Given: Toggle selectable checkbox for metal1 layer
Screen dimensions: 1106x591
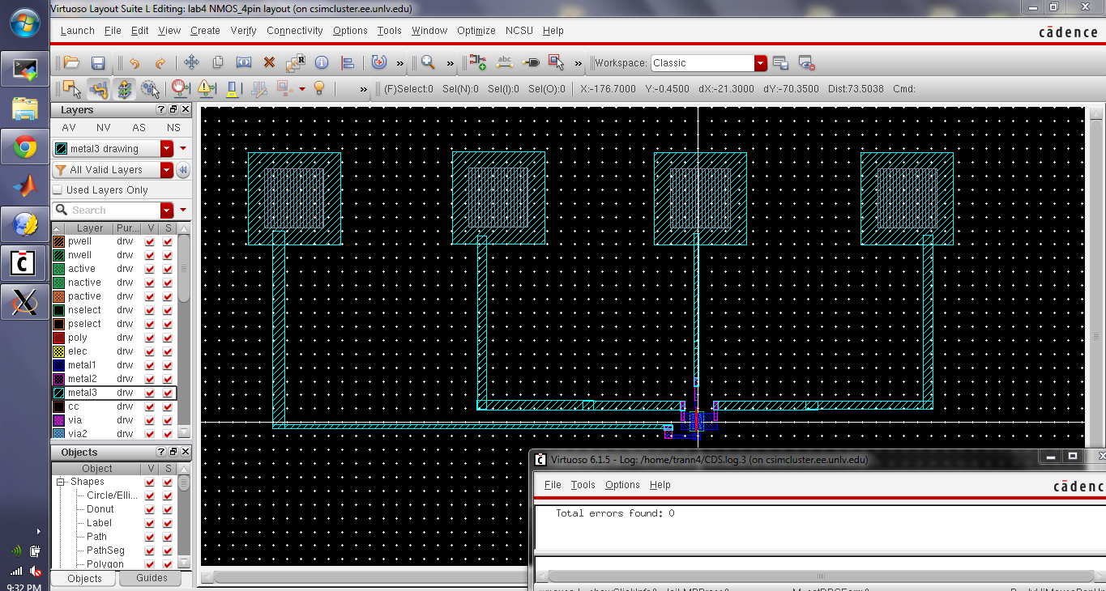Looking at the screenshot, I should (168, 365).
